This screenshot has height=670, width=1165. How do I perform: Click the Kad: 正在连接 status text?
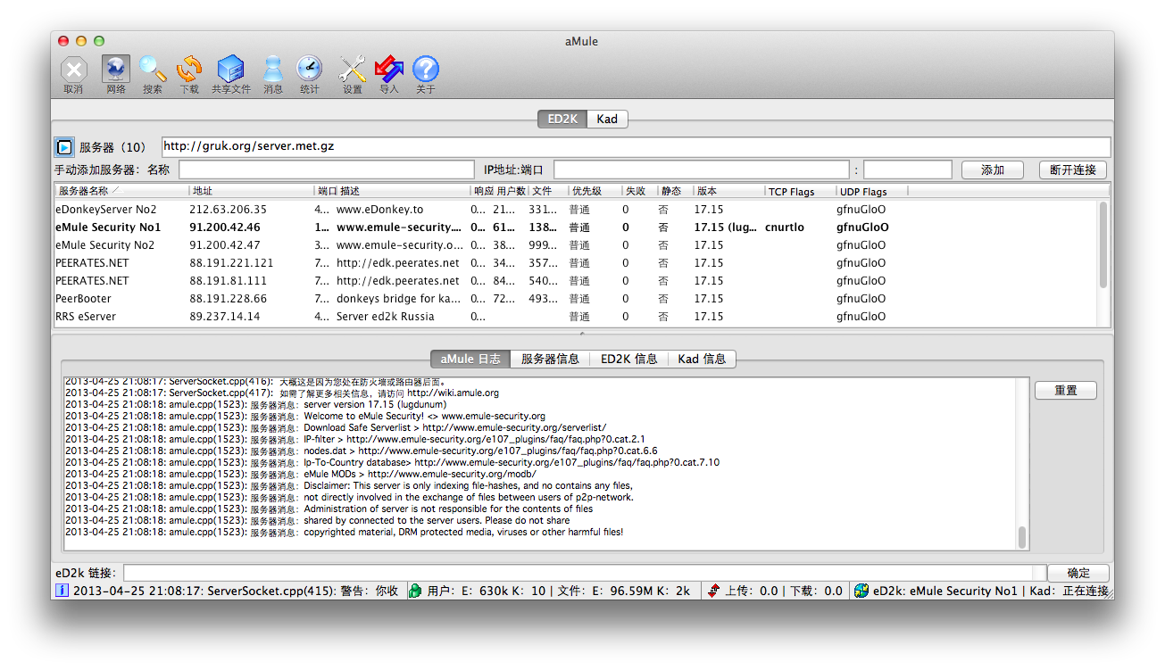click(1069, 591)
